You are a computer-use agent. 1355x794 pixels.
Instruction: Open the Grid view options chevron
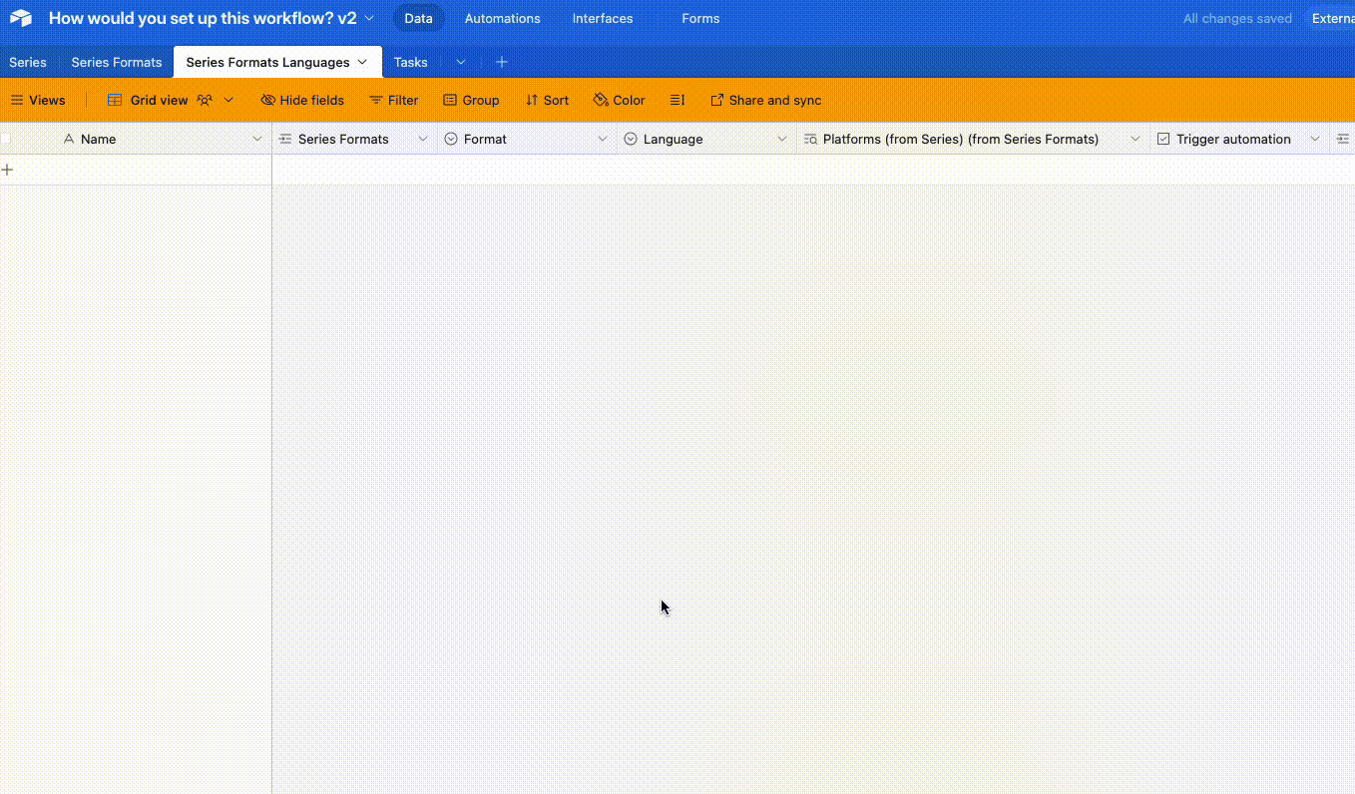coord(228,100)
